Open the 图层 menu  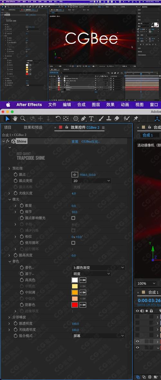(96, 105)
